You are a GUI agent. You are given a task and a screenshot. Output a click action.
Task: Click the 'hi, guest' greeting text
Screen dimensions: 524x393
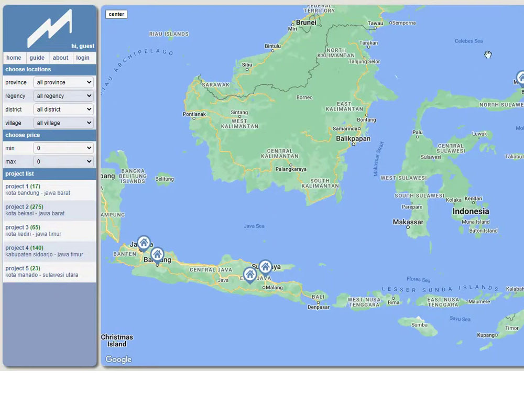pos(83,46)
